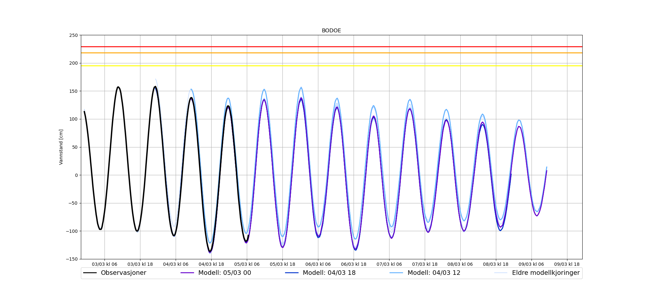Select the 'Modell: 04/03 18' legend text
The height and width of the screenshot is (291, 647).
coord(329,273)
